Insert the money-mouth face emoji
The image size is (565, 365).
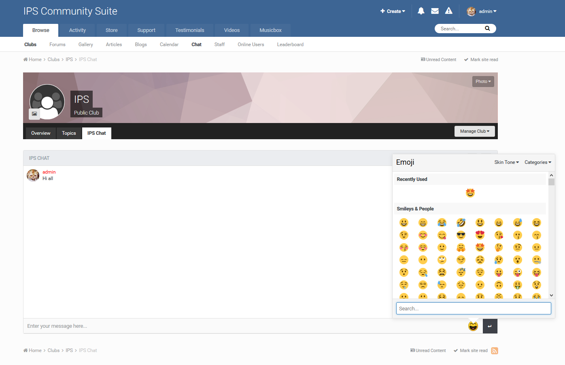click(x=518, y=285)
